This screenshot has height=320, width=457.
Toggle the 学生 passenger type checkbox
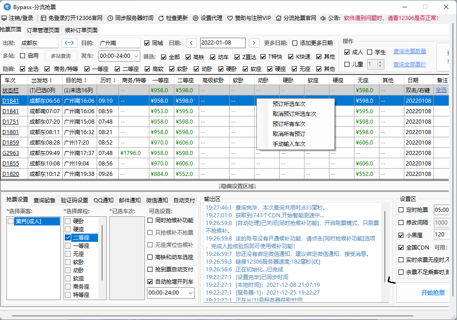click(x=369, y=52)
